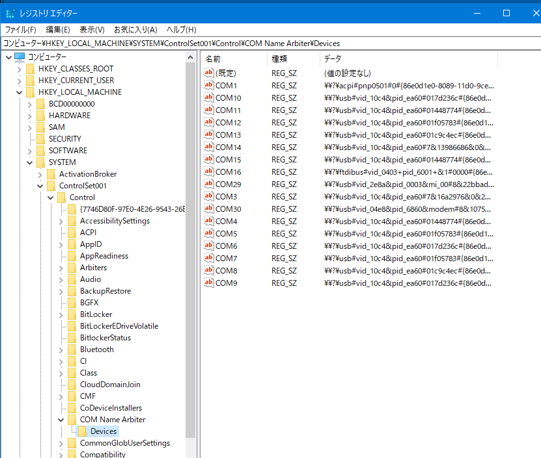Viewport: 541px width, 458px height.
Task: Select the BackupRestore key
Action: (x=105, y=290)
